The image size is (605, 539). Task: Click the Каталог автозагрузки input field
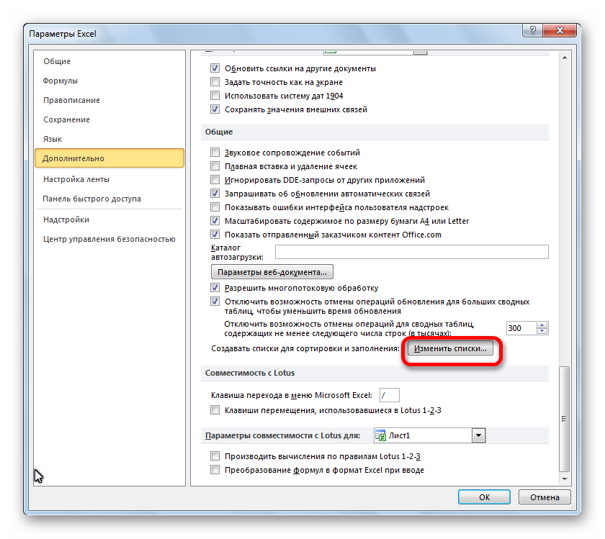411,252
